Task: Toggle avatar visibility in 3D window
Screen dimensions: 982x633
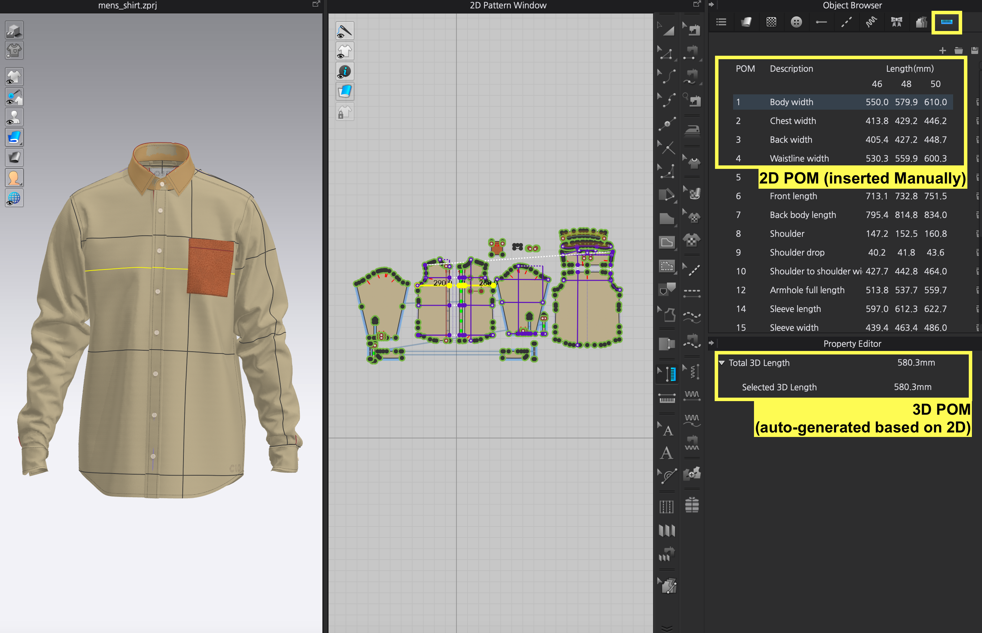Action: 14,118
